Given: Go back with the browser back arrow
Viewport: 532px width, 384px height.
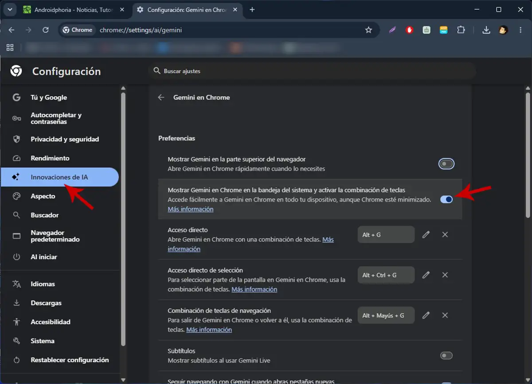Looking at the screenshot, I should click(12, 30).
